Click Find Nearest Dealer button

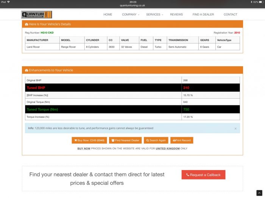tap(125, 140)
